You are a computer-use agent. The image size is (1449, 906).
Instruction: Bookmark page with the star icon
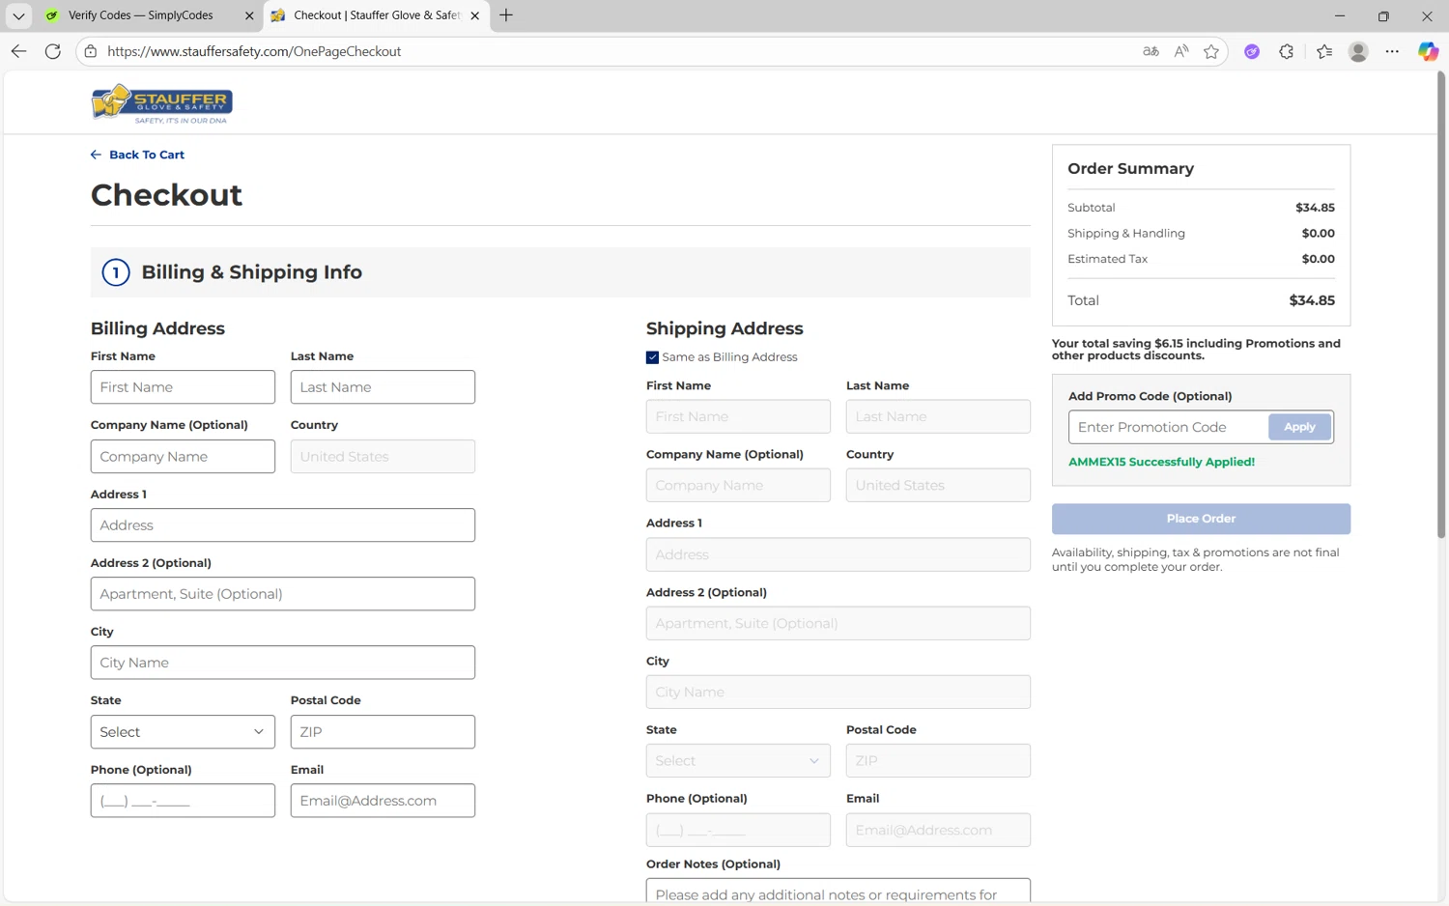(1211, 51)
